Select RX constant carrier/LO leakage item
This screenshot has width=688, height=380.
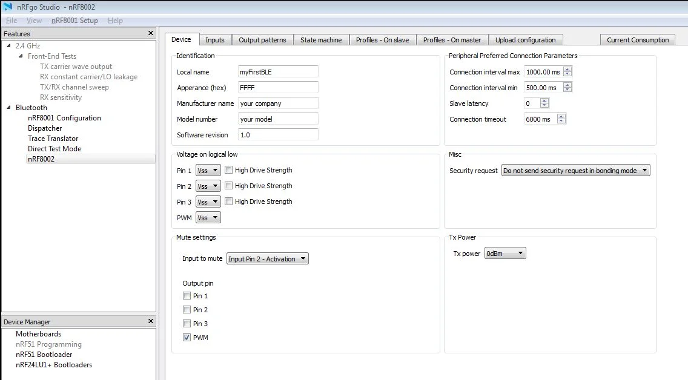coord(88,77)
